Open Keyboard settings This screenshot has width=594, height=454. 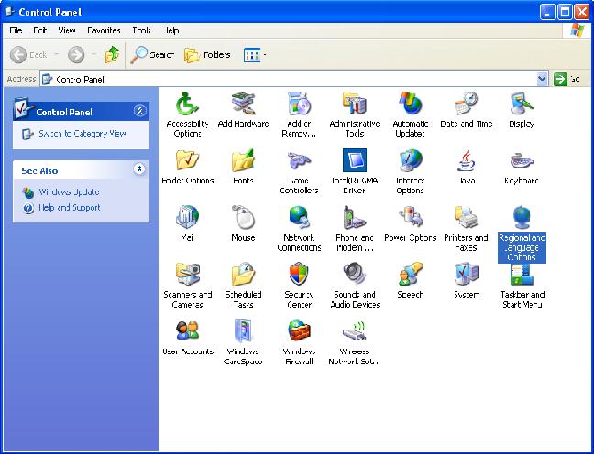(522, 167)
